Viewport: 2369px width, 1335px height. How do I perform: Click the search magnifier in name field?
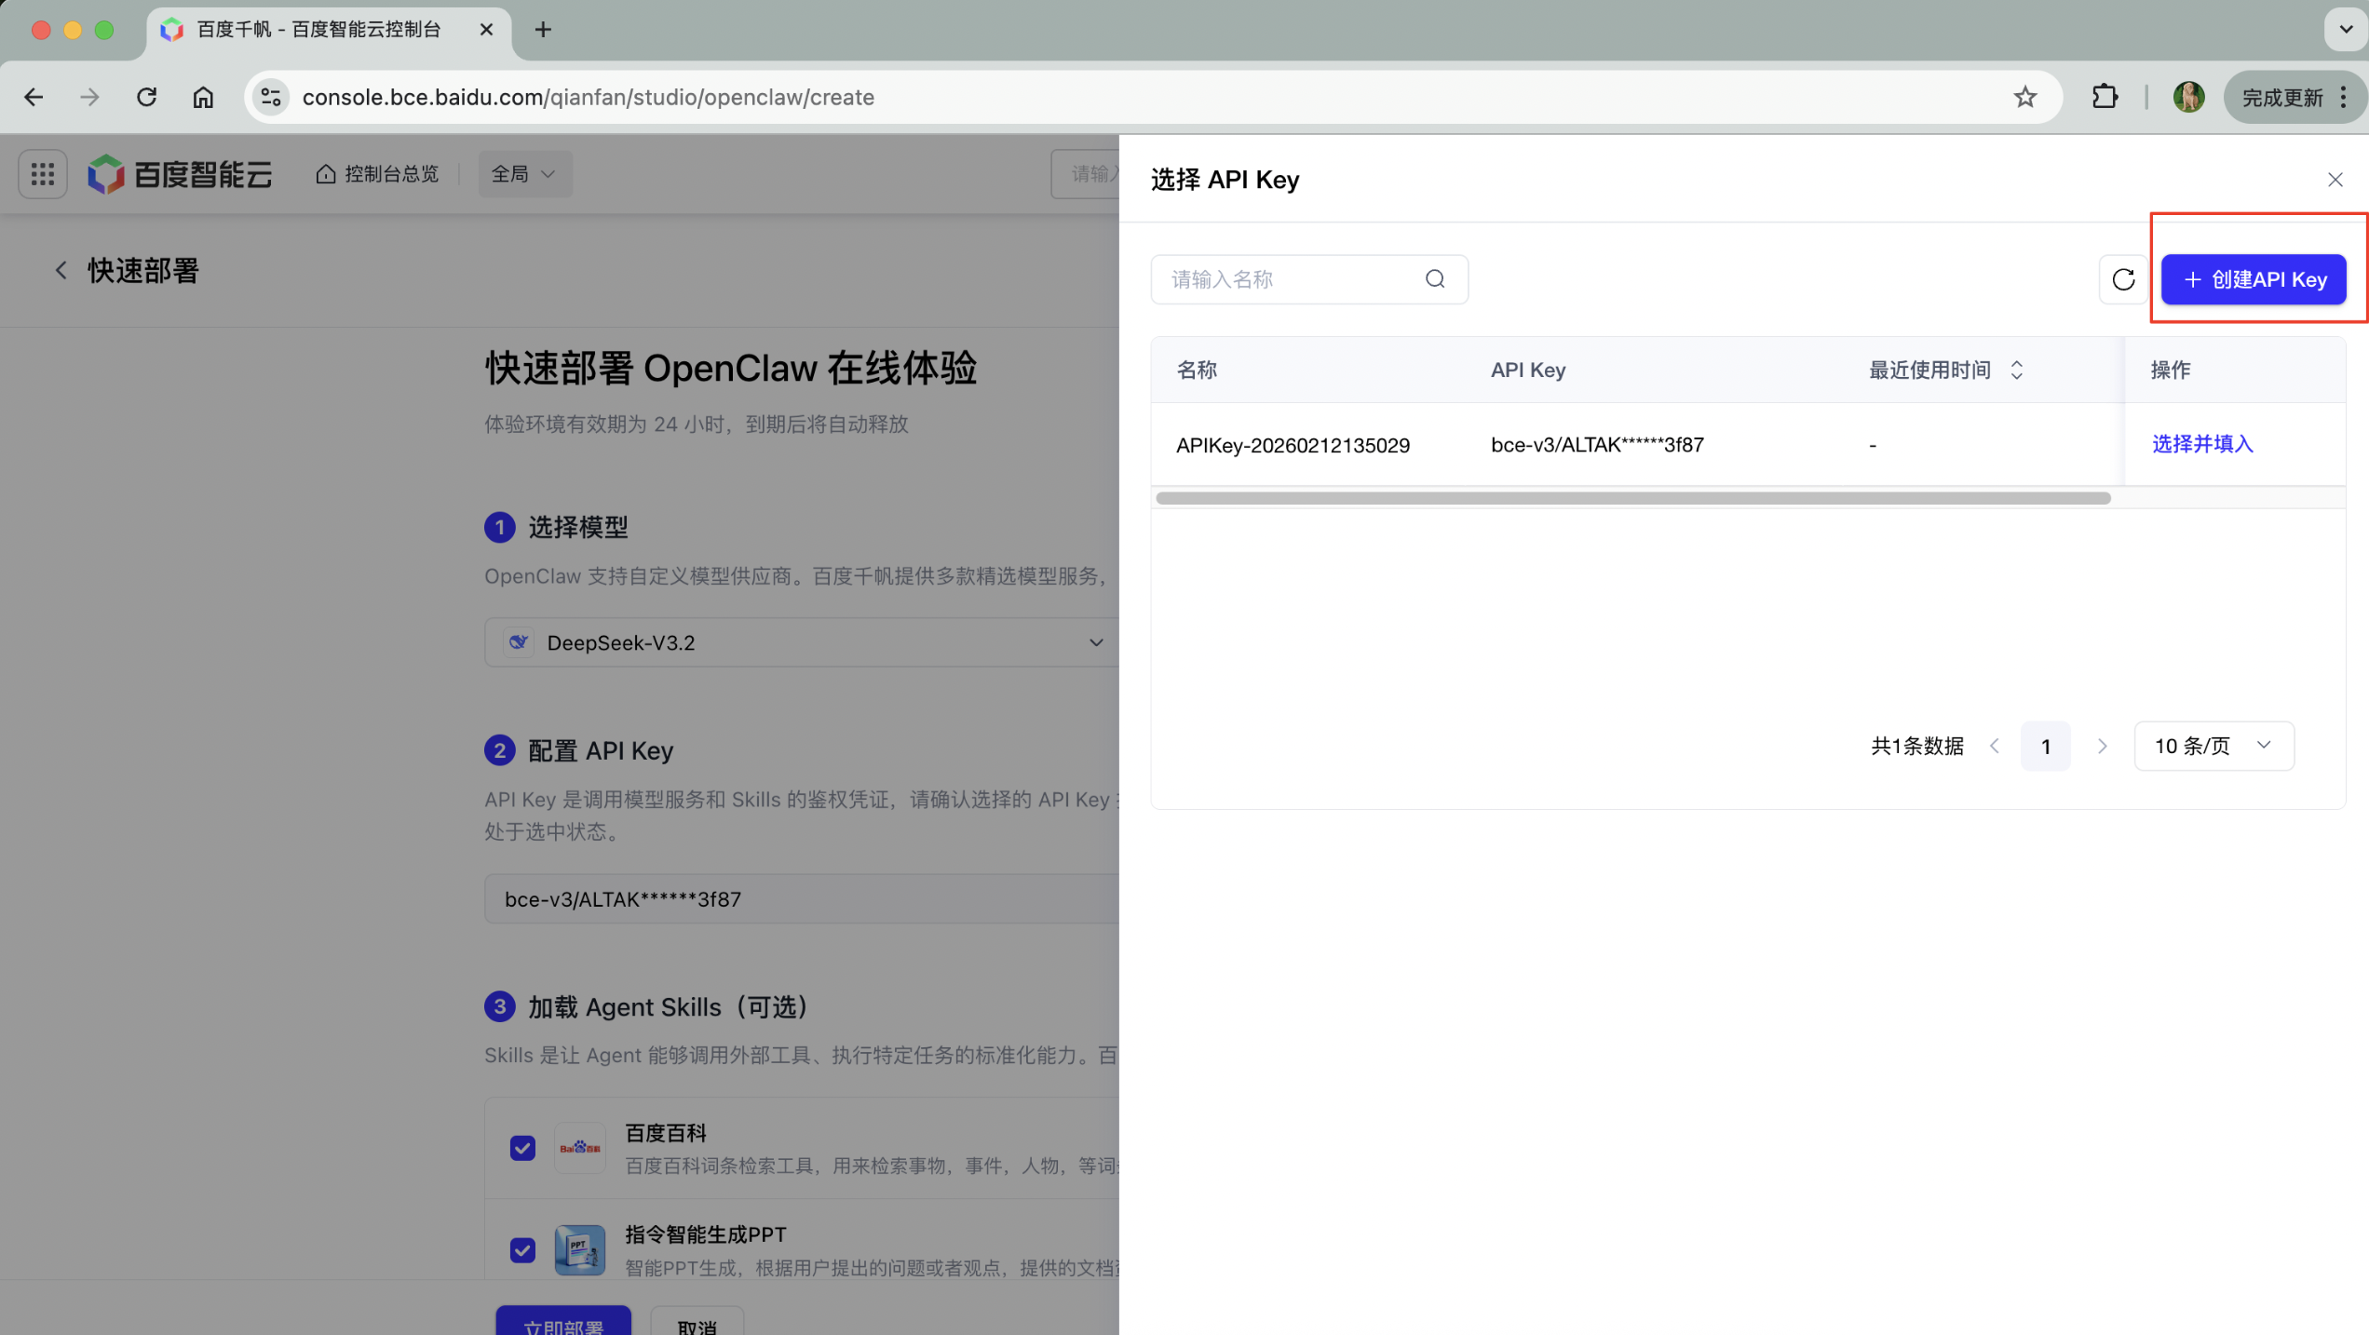[1435, 279]
